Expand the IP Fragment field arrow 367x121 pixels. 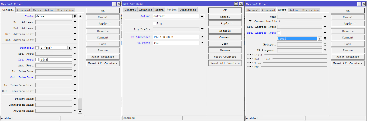pos(325,51)
